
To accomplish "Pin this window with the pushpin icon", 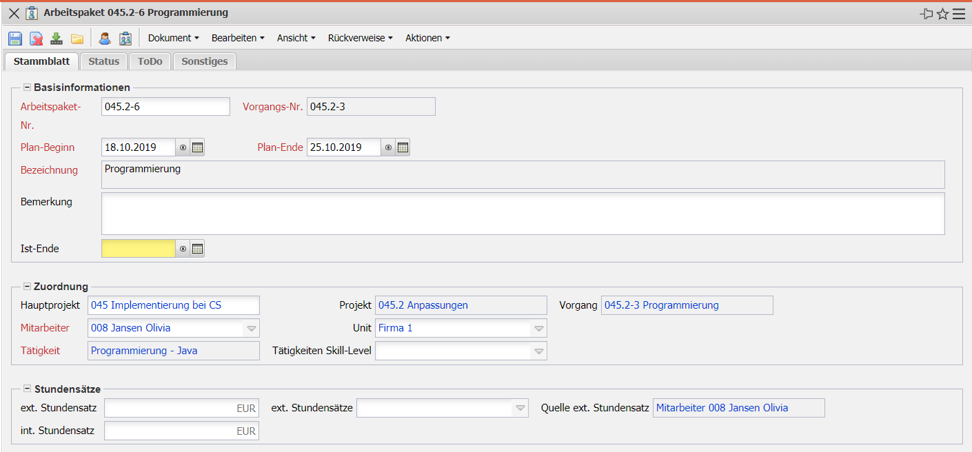I will 927,14.
